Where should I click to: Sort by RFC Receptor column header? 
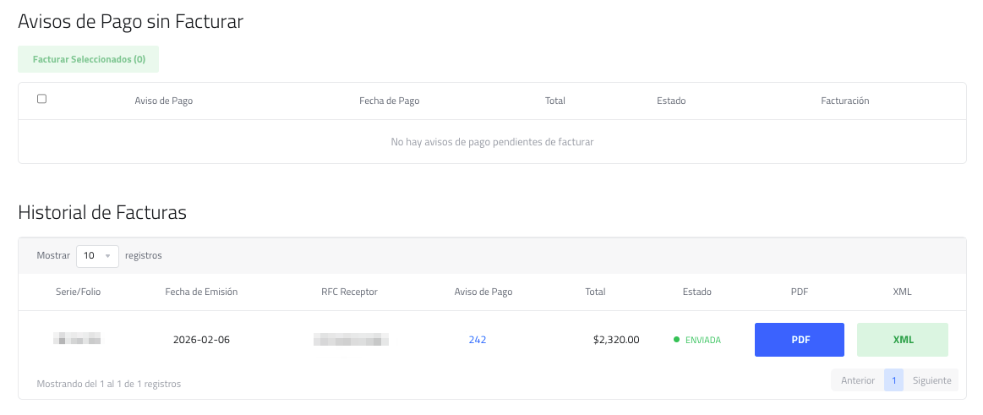coord(349,292)
